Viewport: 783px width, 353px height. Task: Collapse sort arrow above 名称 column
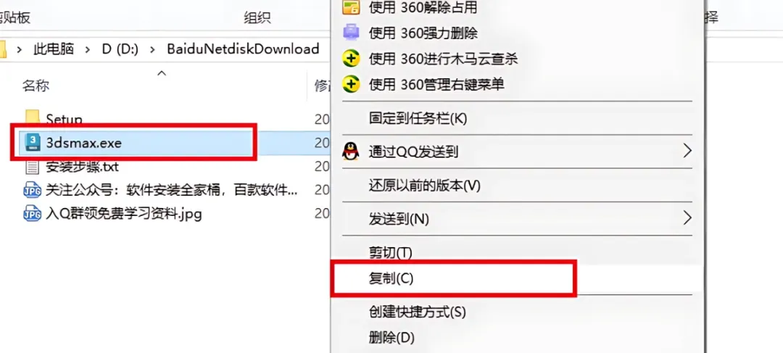(x=161, y=73)
